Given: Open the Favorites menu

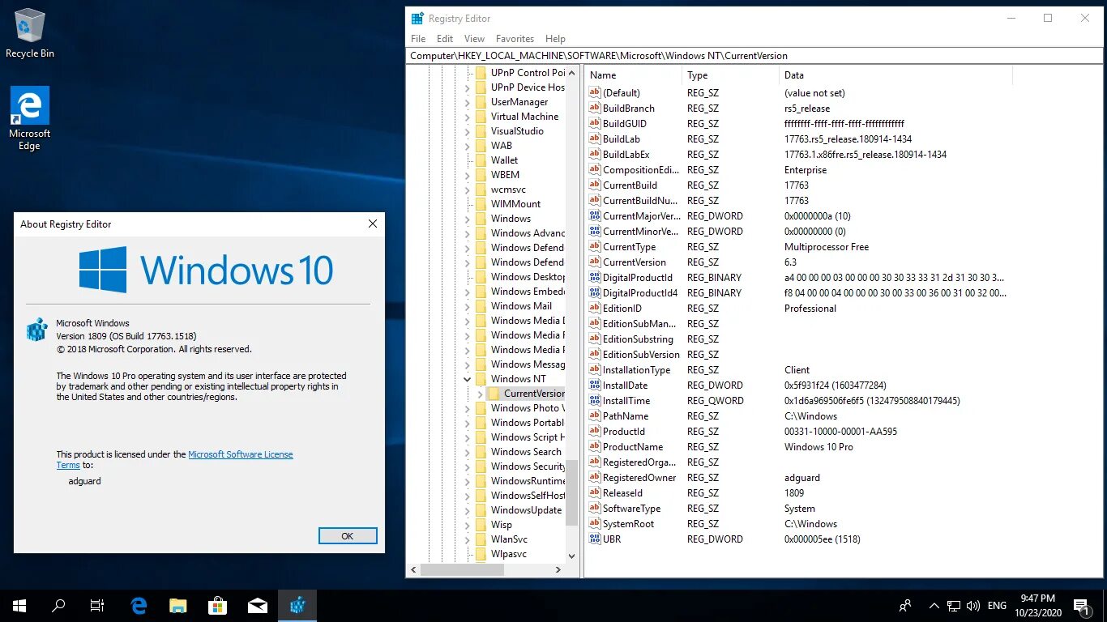Looking at the screenshot, I should [x=515, y=39].
